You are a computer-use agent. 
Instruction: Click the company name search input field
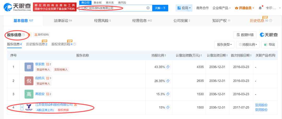tap(112, 8)
